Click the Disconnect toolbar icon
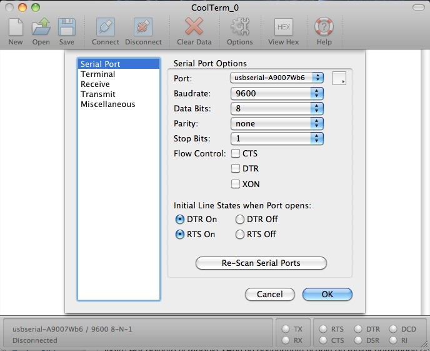 point(143,27)
